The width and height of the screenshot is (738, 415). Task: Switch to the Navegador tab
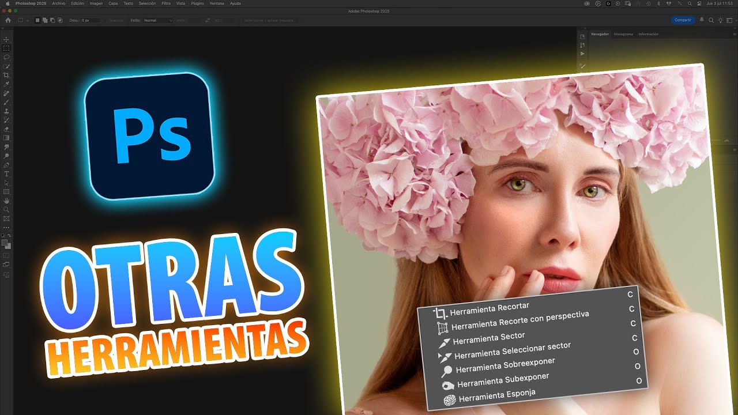pos(600,34)
